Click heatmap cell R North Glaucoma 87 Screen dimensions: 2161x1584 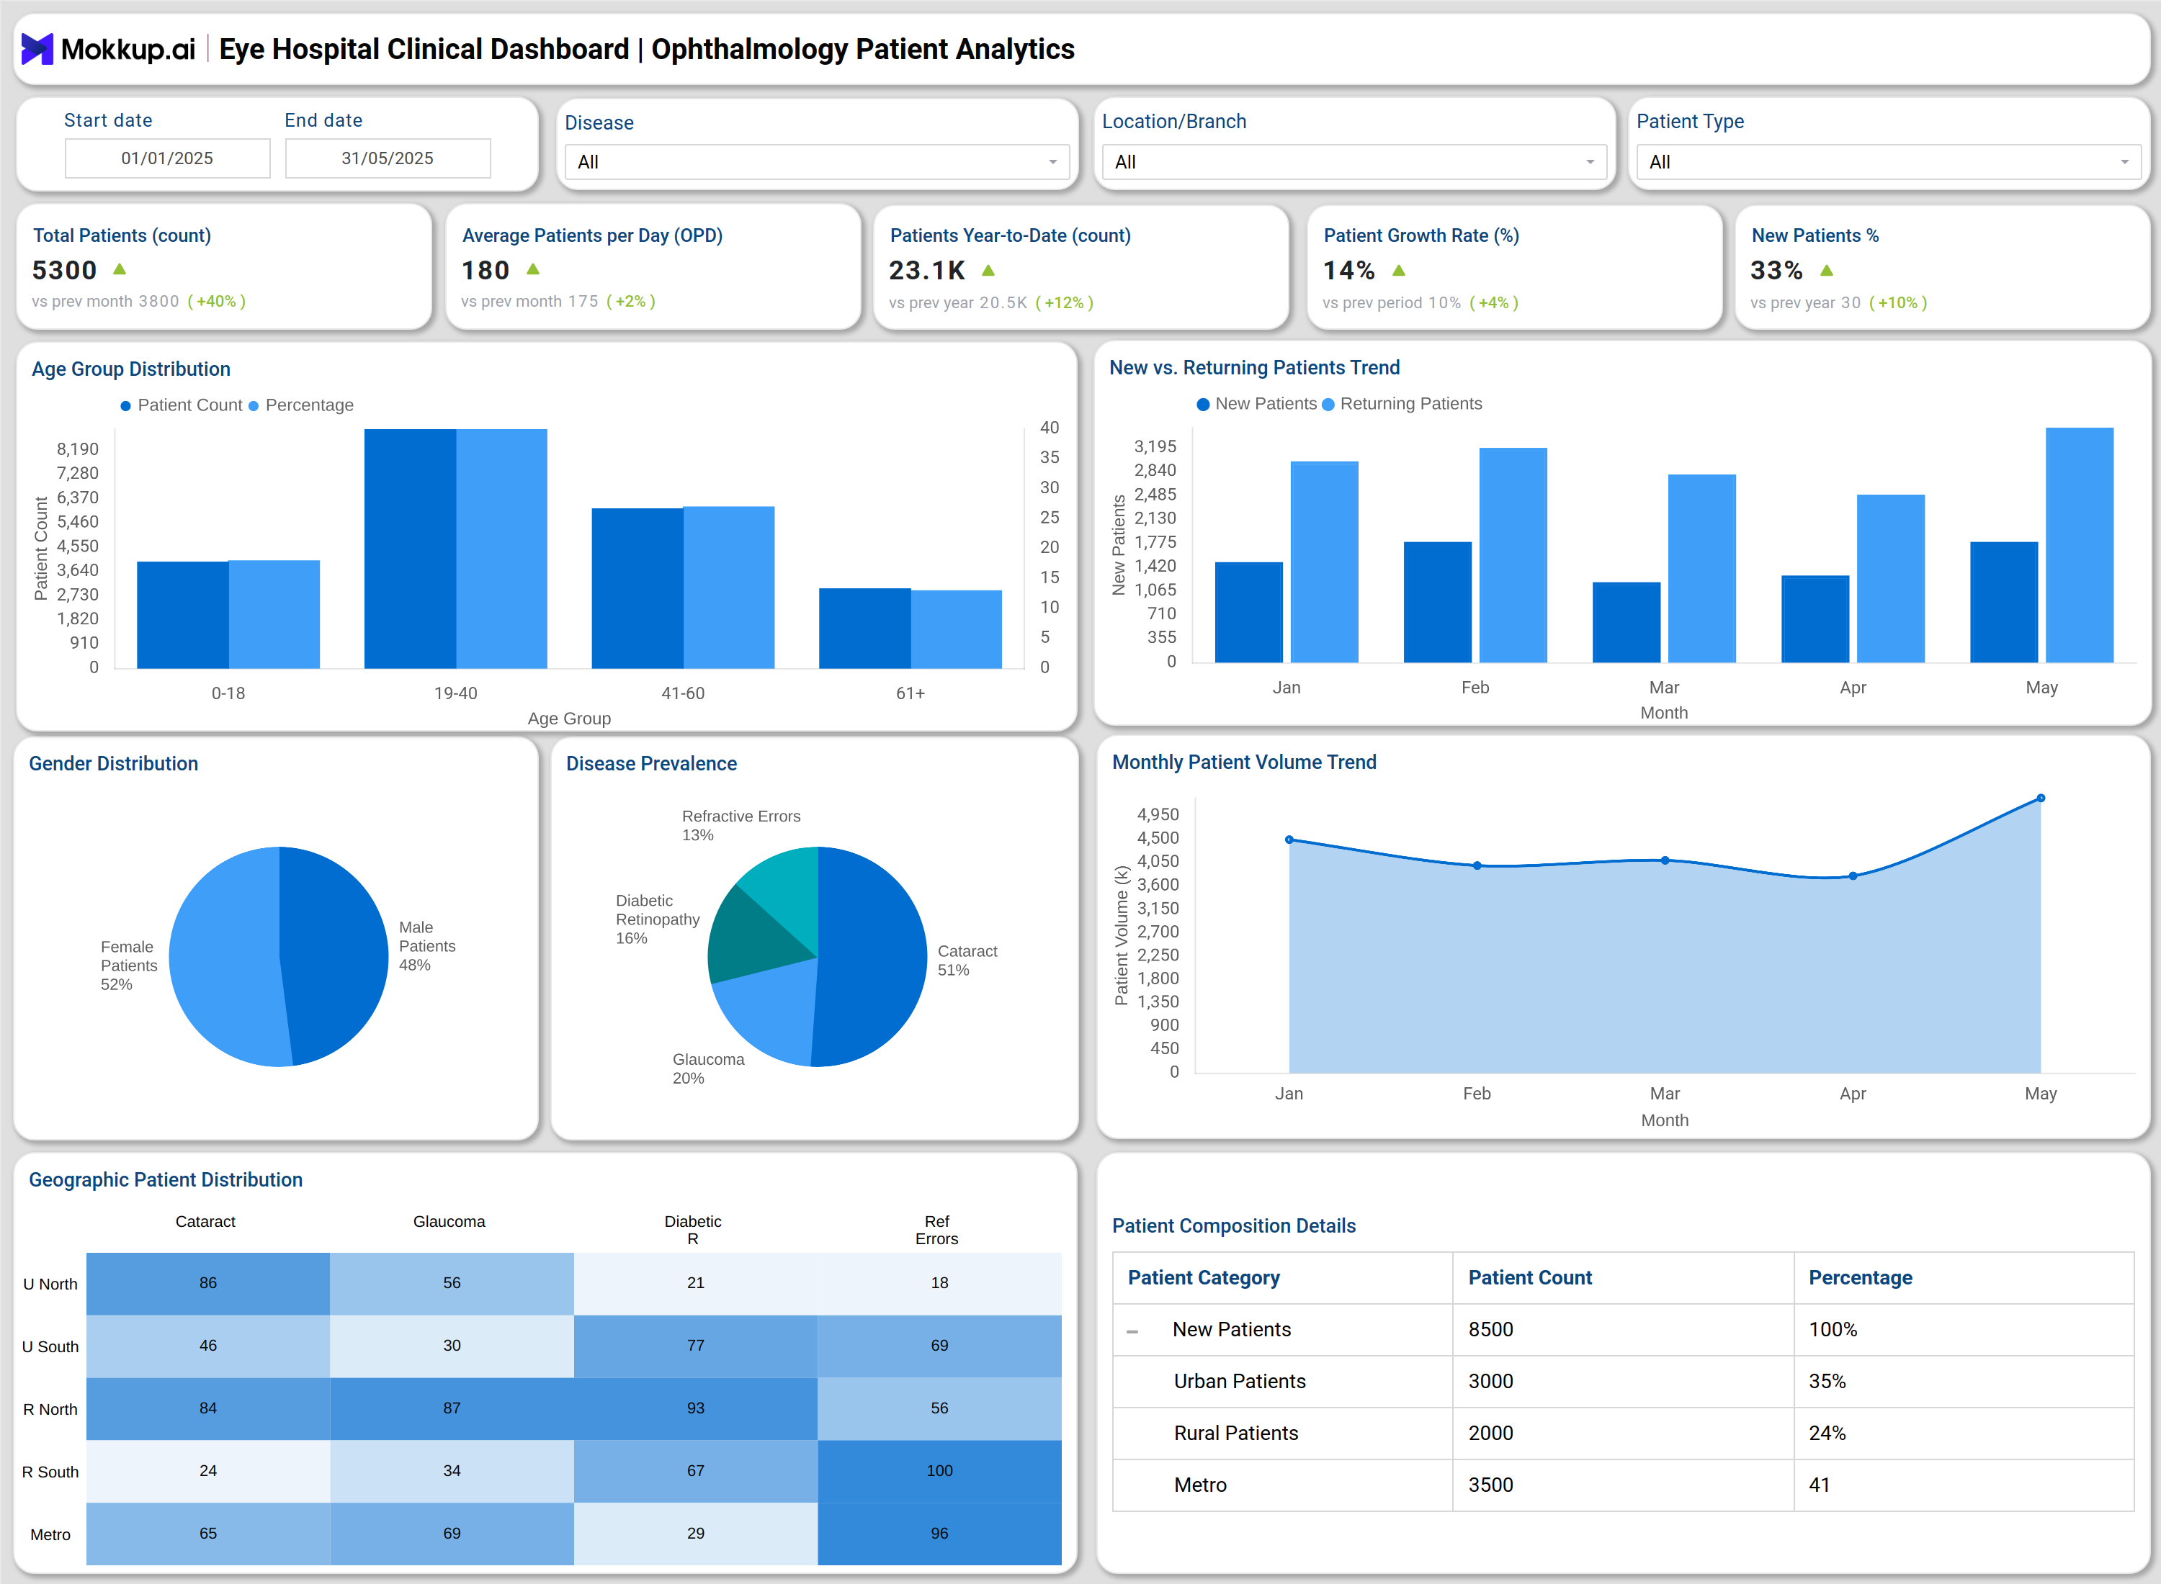coord(452,1408)
